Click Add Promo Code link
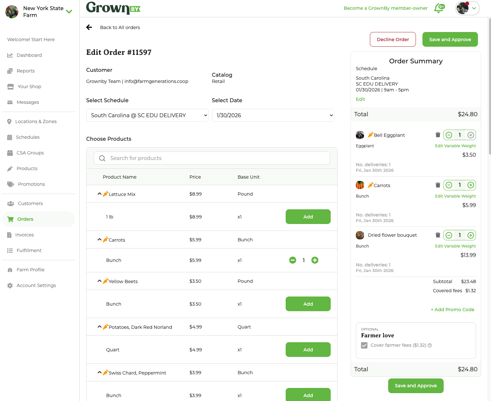 click(452, 310)
